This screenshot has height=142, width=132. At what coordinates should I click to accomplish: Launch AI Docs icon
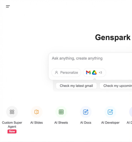pos(86,112)
